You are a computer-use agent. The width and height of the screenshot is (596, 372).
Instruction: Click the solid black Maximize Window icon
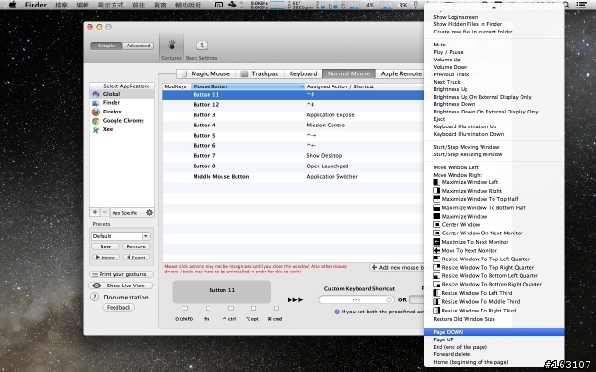(x=437, y=216)
